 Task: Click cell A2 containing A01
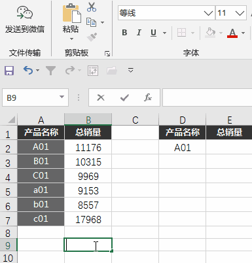pyautogui.click(x=41, y=147)
